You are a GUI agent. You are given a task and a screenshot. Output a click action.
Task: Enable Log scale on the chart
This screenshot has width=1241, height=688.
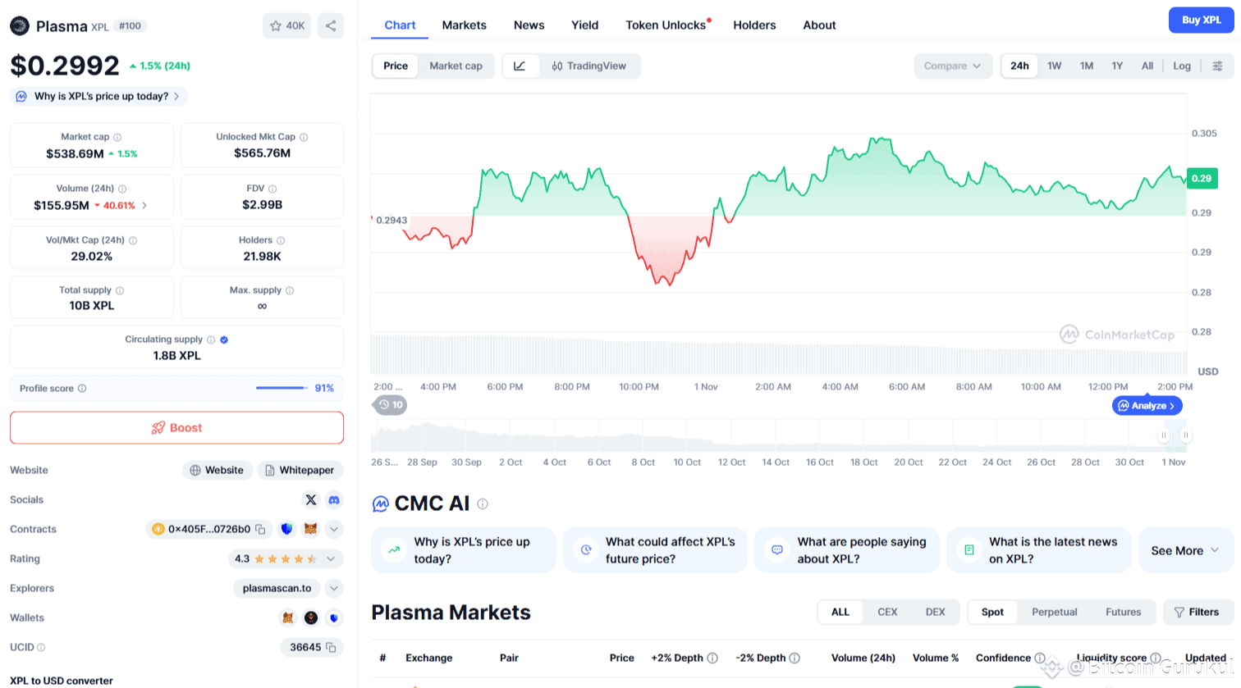pyautogui.click(x=1182, y=66)
